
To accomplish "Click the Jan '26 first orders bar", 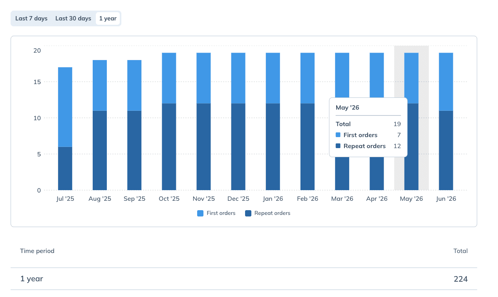I will [x=273, y=78].
